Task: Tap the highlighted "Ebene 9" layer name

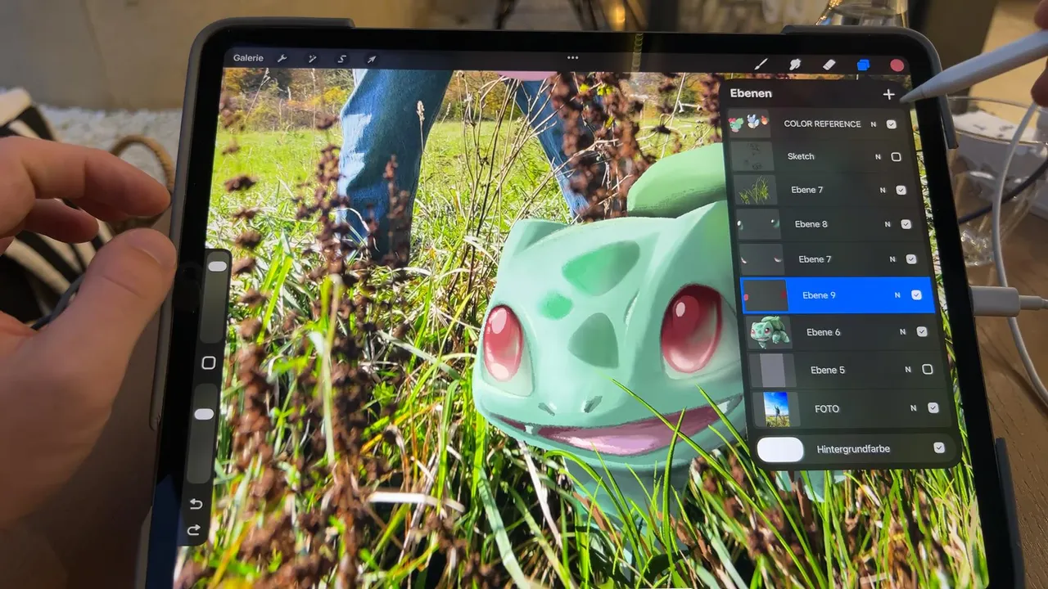Action: pos(819,295)
